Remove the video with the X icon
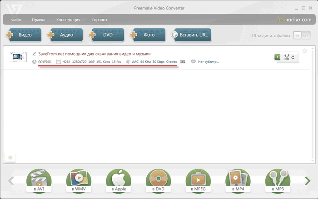The width and height of the screenshot is (318, 199). [305, 51]
